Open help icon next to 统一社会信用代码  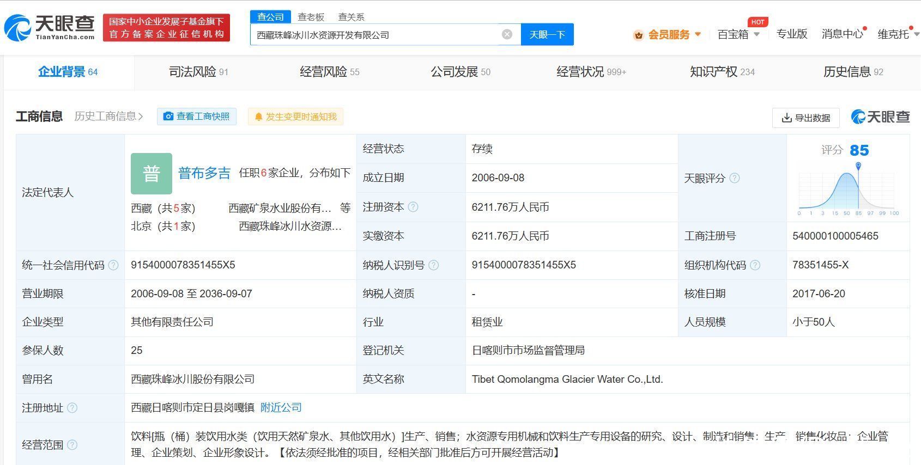(113, 265)
